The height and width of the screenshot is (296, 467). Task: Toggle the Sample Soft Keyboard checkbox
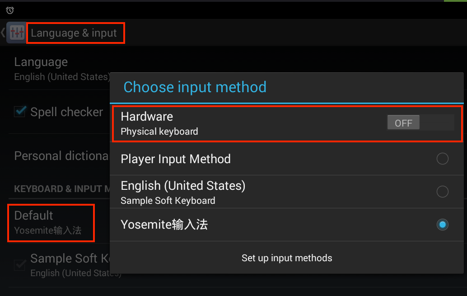pyautogui.click(x=20, y=264)
